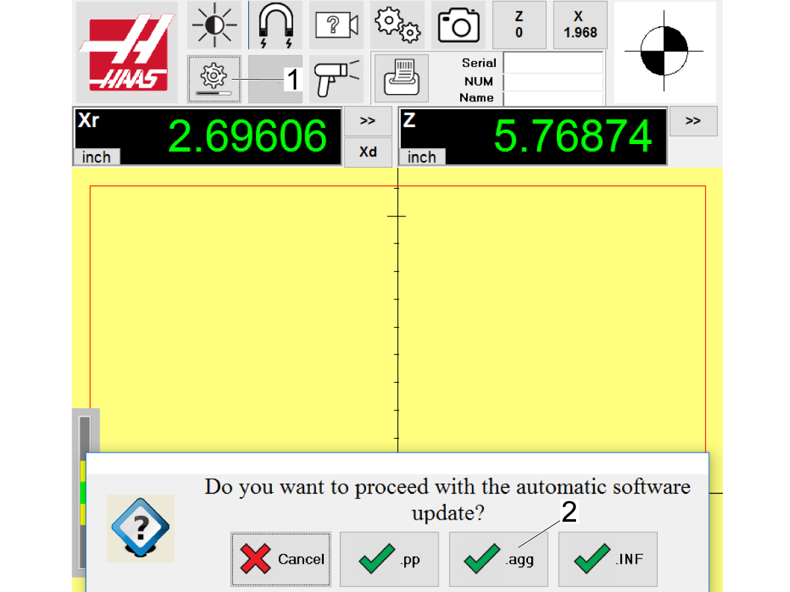Toggle the inch unit under Z
The width and height of the screenshot is (790, 592).
point(422,157)
